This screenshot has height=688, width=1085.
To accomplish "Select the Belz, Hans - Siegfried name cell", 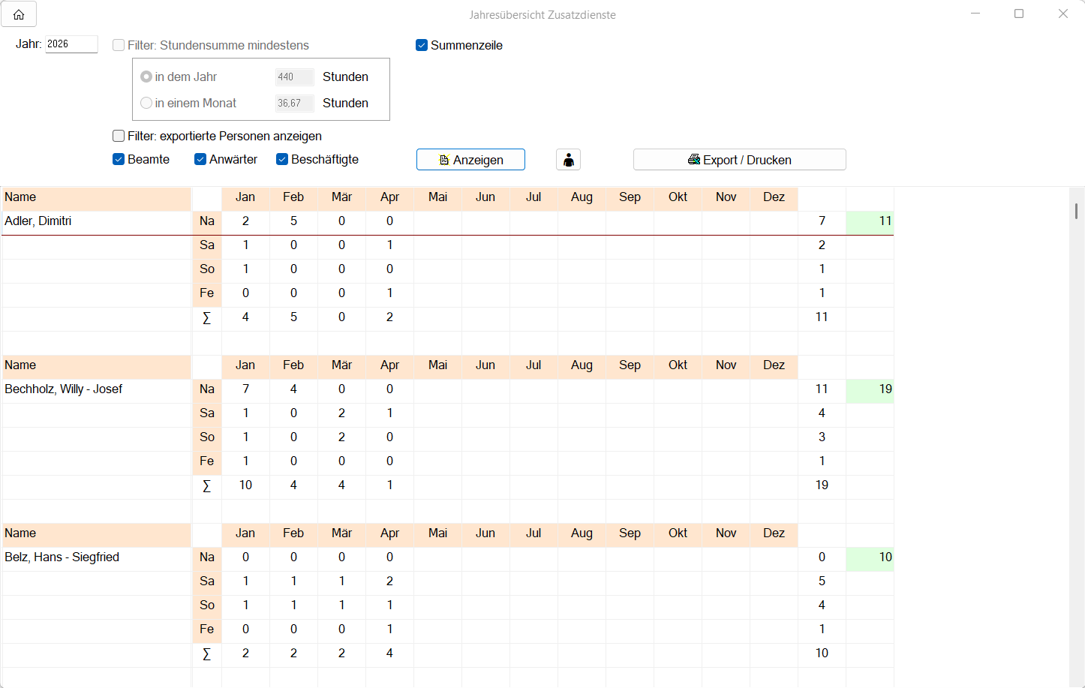I will point(96,557).
